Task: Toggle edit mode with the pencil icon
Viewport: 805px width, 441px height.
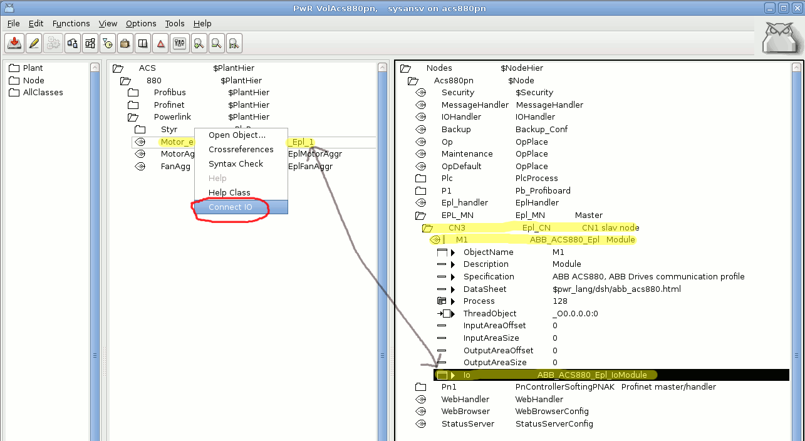Action: [x=34, y=43]
